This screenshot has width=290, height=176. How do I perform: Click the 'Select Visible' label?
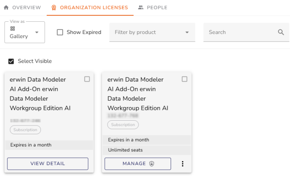[x=35, y=61]
